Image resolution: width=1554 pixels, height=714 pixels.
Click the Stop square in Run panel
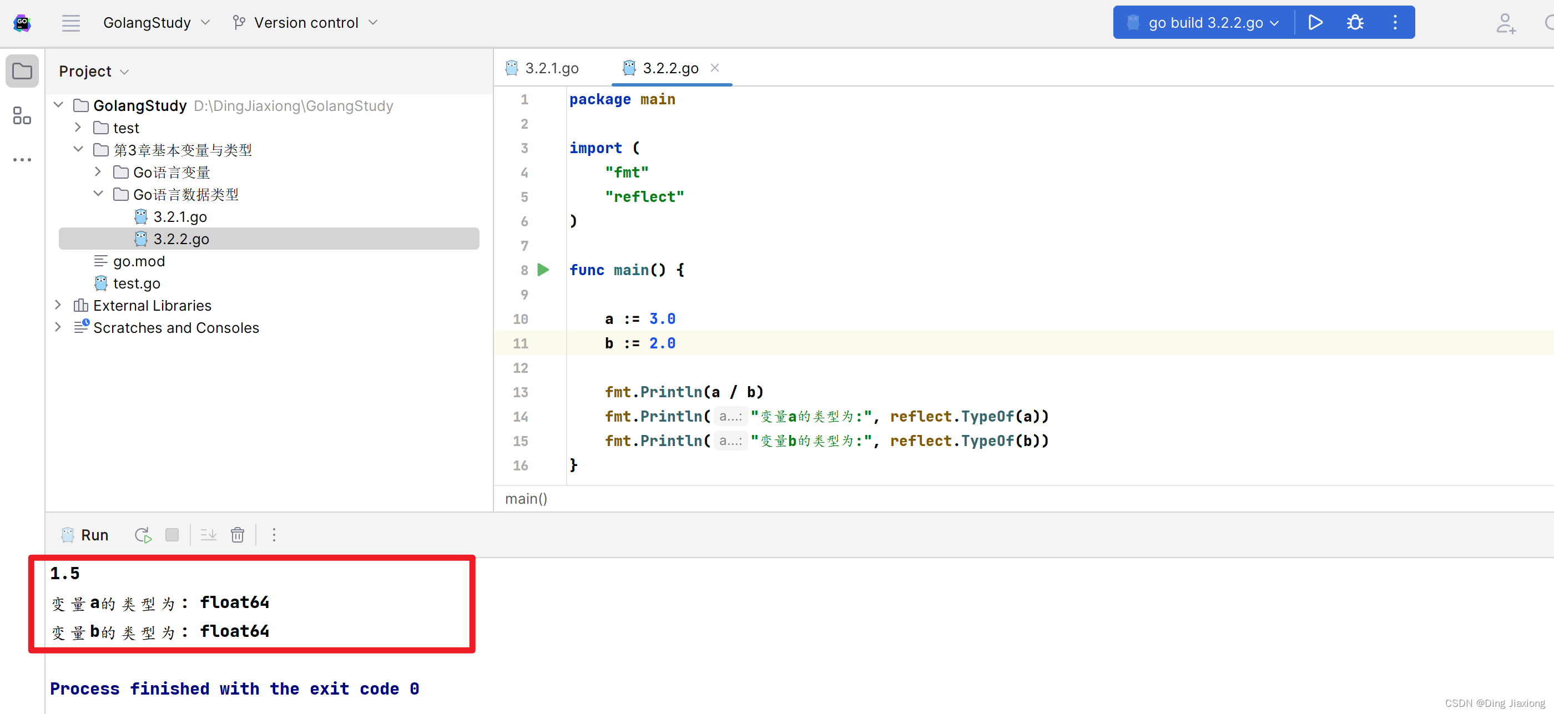[172, 535]
